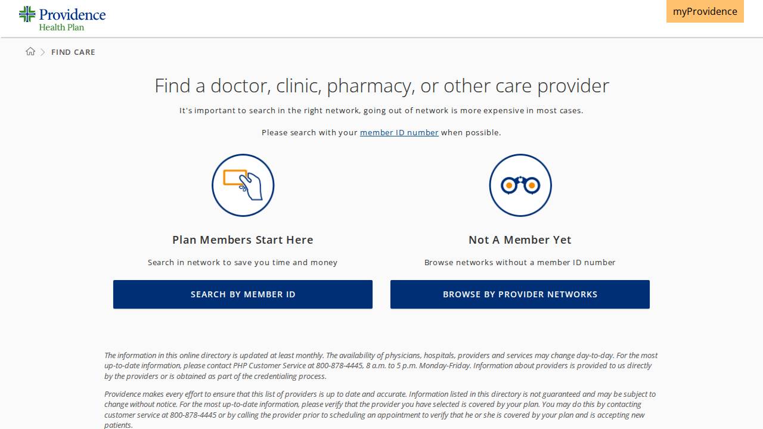Click the member card hand icon
The width and height of the screenshot is (763, 429).
(243, 185)
